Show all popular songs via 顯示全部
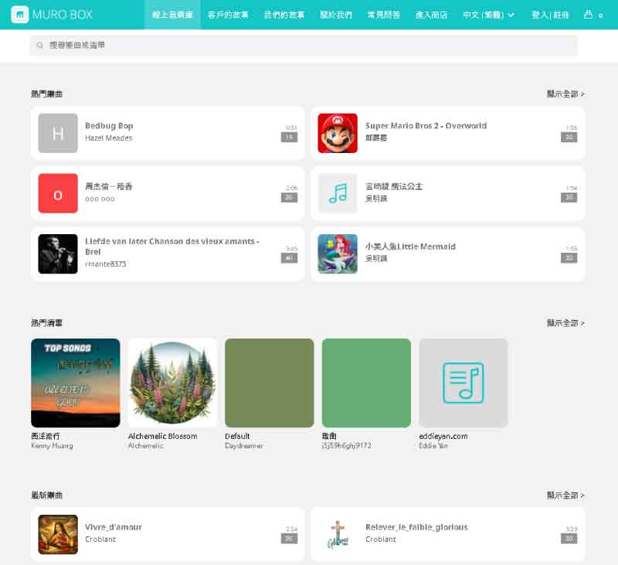Viewport: 618px width, 565px height. [565, 94]
